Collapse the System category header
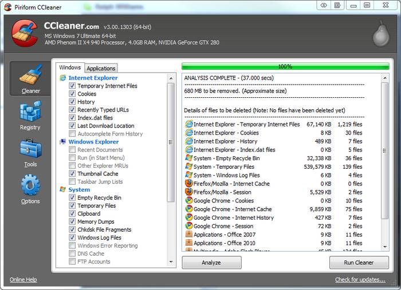Screen dimensions: 401x290 [79, 189]
